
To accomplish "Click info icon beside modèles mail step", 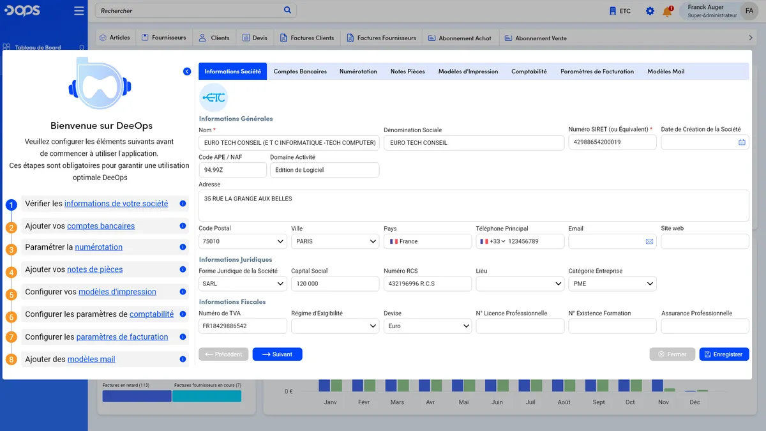I will [x=183, y=359].
